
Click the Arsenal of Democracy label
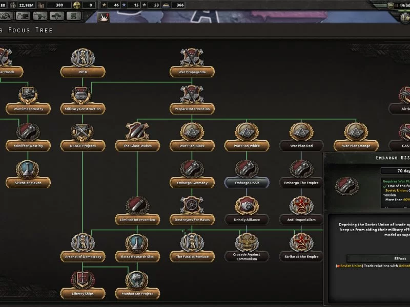[x=83, y=256]
